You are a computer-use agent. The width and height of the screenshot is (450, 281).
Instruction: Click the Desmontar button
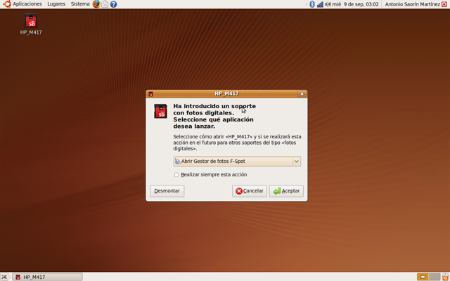click(x=167, y=191)
